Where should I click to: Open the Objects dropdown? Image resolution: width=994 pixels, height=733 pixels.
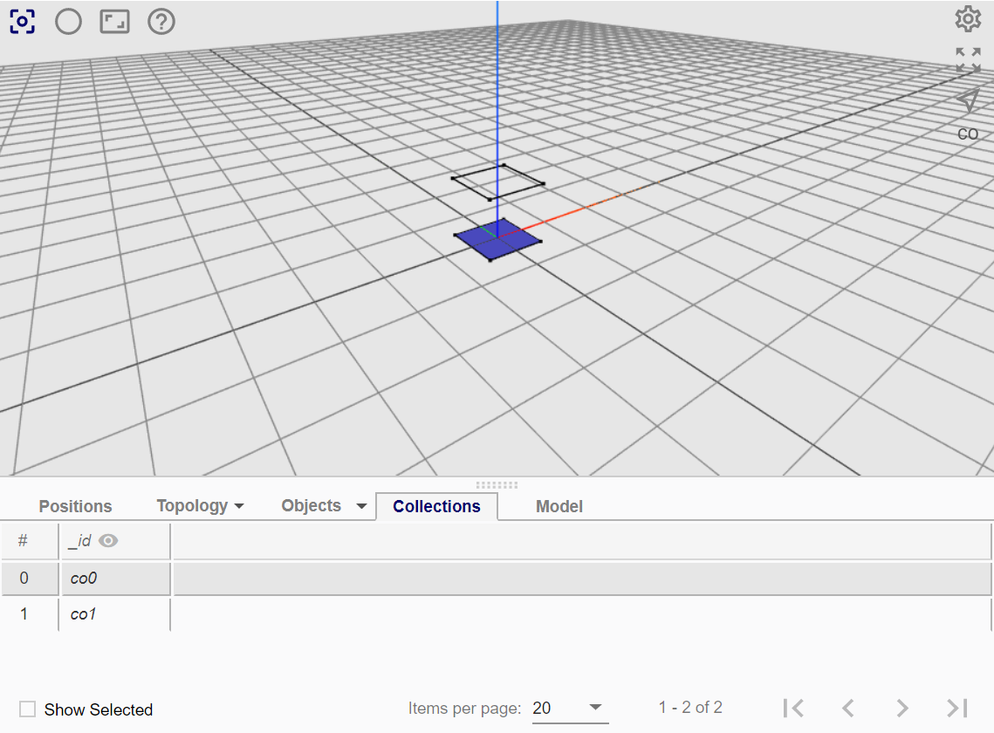[x=322, y=505]
